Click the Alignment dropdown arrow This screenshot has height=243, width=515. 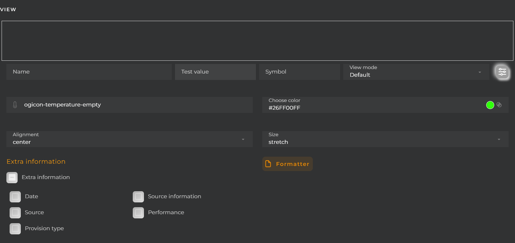tap(243, 139)
